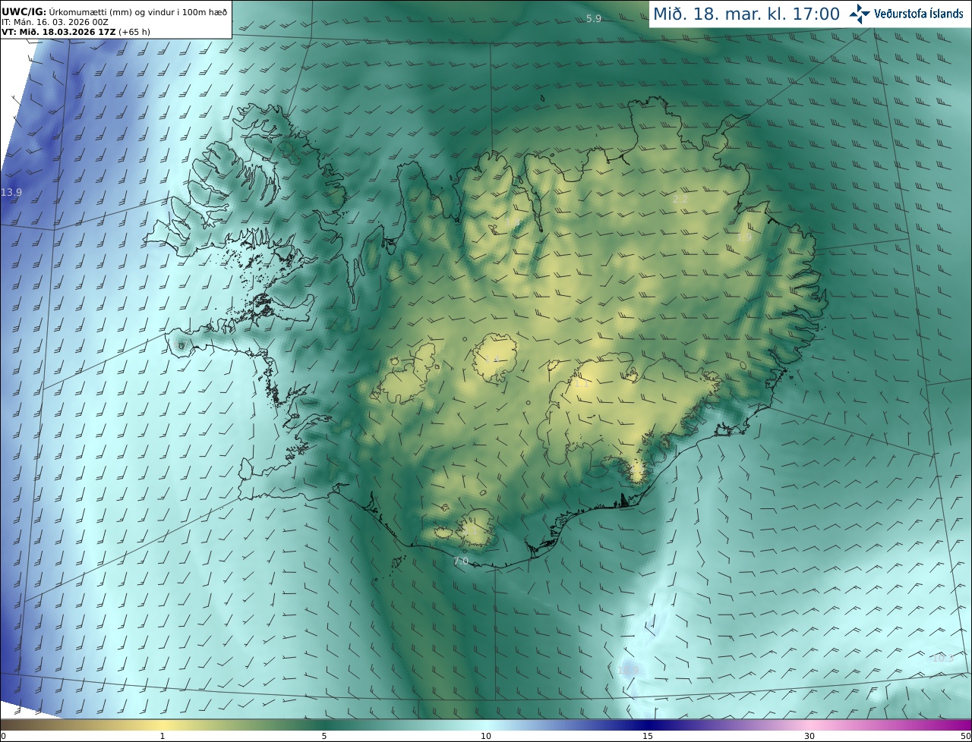Click the 'UWC/IG:' model label

point(24,12)
